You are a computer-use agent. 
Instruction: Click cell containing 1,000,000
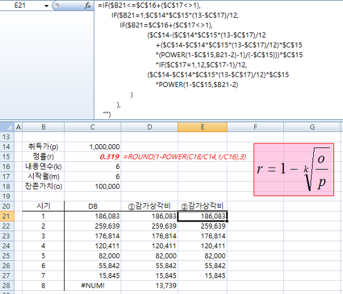(93, 147)
